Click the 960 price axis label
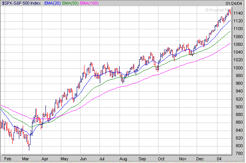The height and width of the screenshot is (163, 246). (x=239, y=83)
